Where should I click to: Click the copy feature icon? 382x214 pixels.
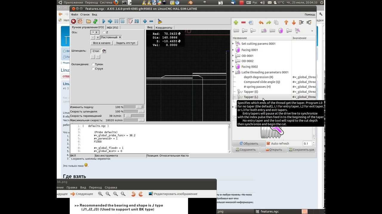click(x=276, y=23)
